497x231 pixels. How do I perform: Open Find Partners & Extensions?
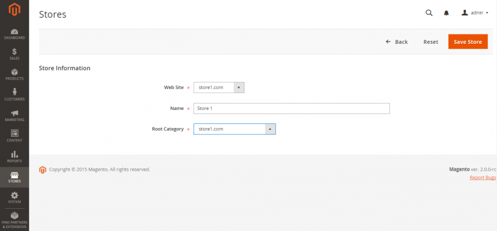14,220
